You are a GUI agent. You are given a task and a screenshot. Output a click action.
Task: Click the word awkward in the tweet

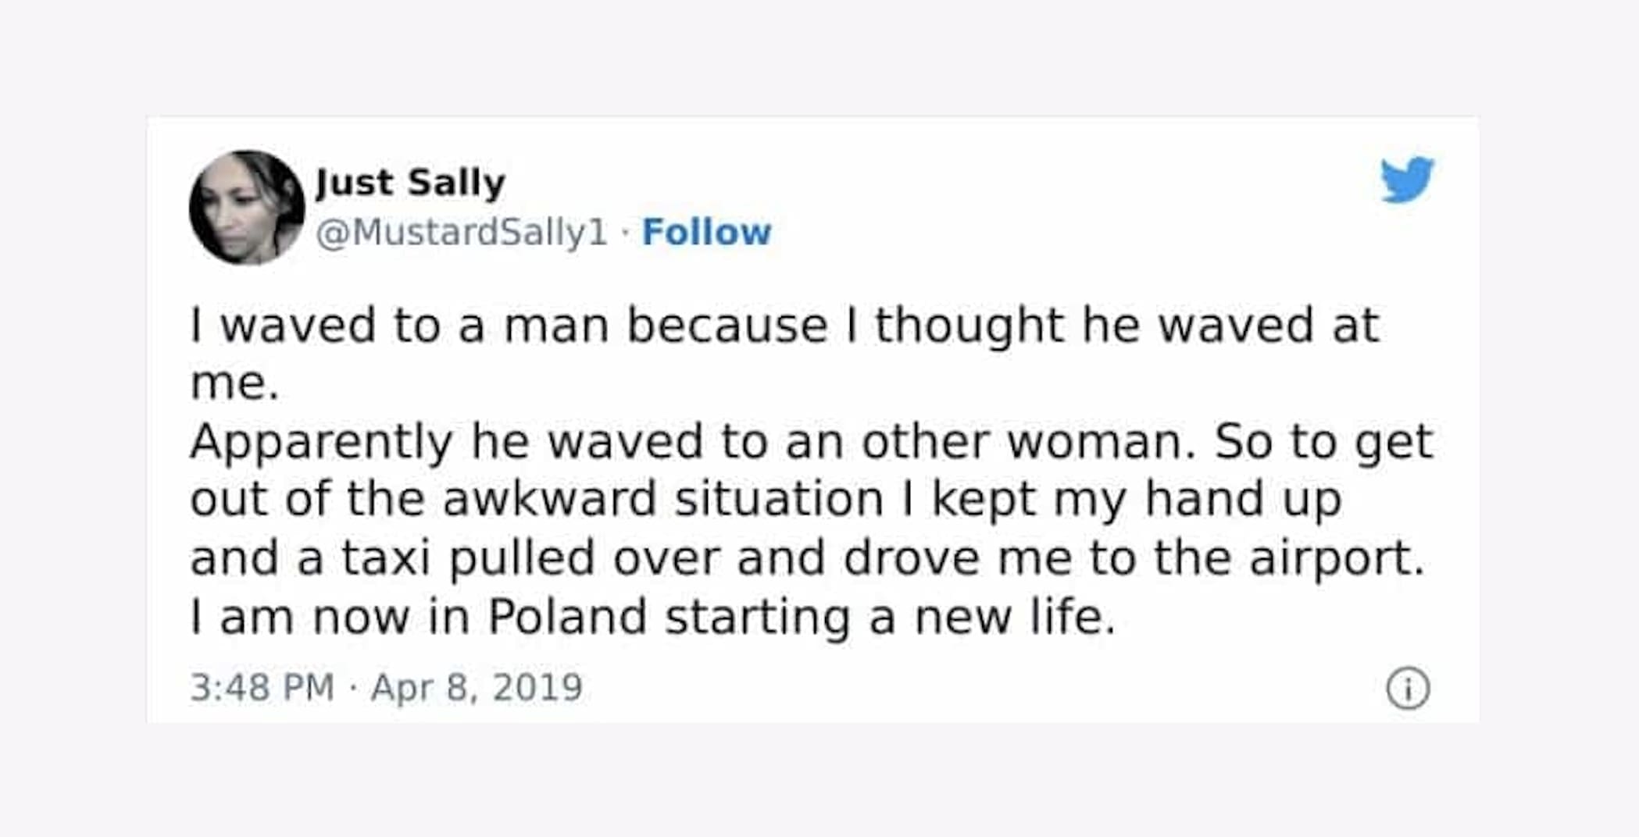(x=549, y=500)
